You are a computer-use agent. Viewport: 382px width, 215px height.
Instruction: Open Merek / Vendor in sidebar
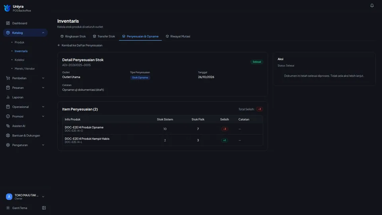[25, 68]
